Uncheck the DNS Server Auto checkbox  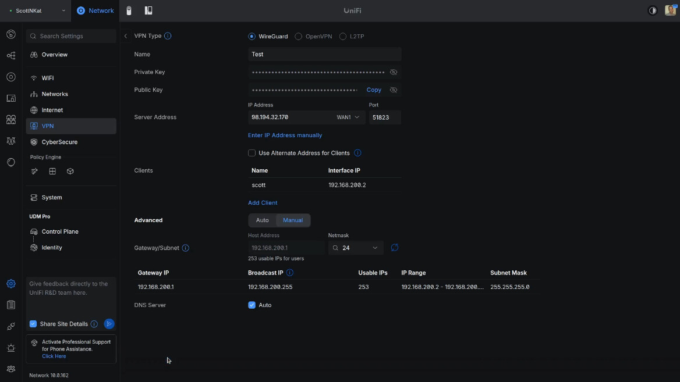click(x=252, y=305)
